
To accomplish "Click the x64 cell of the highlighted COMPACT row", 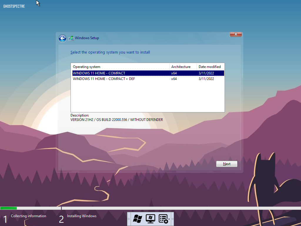I will tap(174, 73).
